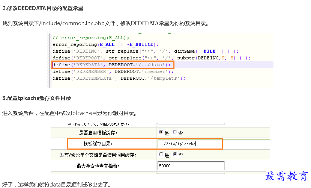This screenshot has width=311, height=188.
Task: Click the define('DEDEDATA' code line
Action: click(x=111, y=65)
